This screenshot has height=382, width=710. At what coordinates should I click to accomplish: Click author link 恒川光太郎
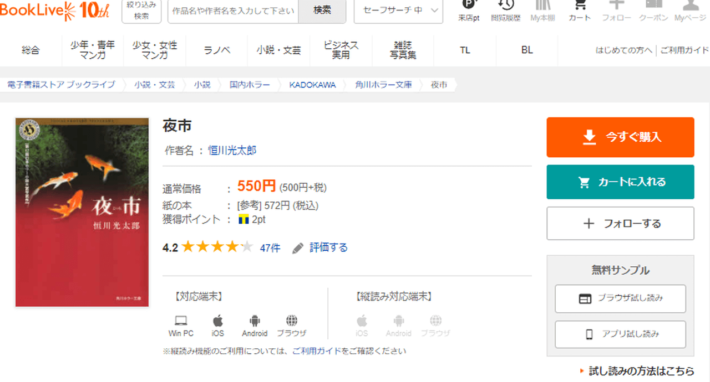click(232, 151)
